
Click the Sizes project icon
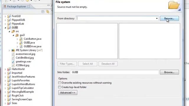[x=9, y=103]
